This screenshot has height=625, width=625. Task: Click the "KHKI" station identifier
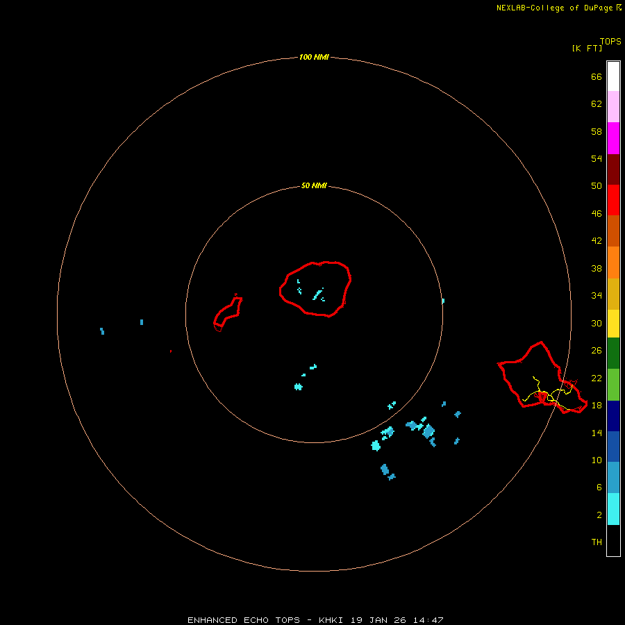pos(331,620)
